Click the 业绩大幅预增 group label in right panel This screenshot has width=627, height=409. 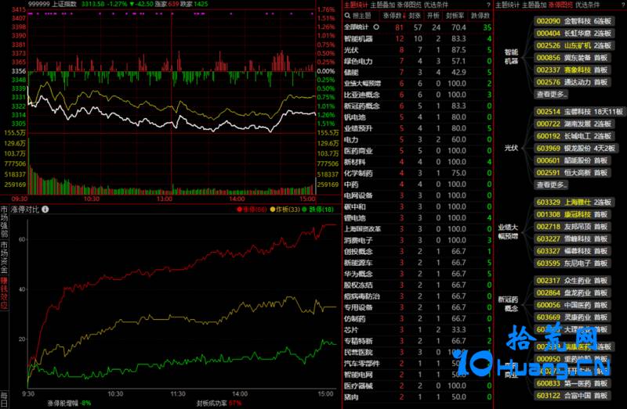[x=508, y=231]
